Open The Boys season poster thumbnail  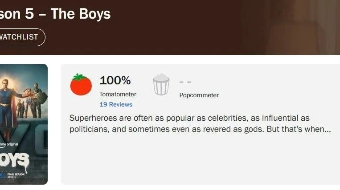[x=24, y=124]
